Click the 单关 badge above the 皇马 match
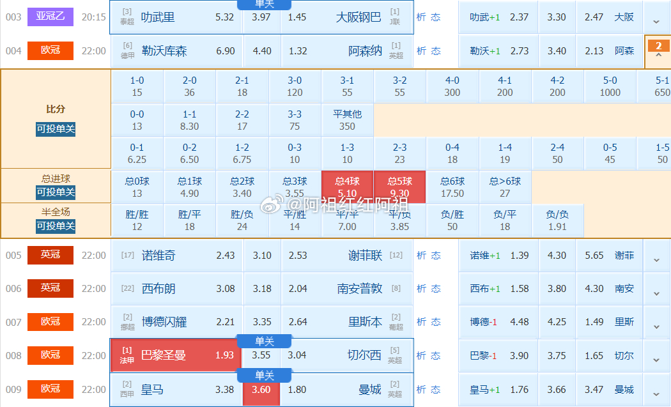Viewport: 671px width, 407px height. click(x=264, y=376)
